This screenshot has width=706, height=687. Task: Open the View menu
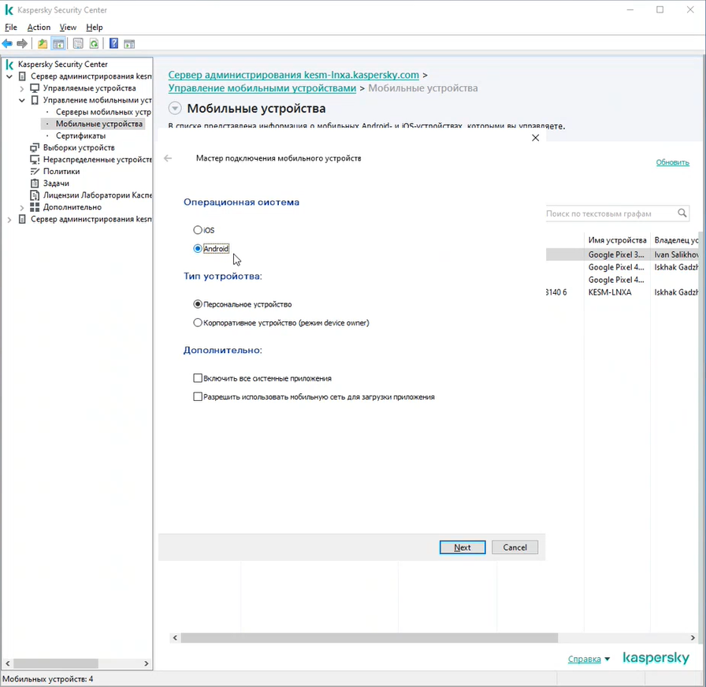click(68, 28)
